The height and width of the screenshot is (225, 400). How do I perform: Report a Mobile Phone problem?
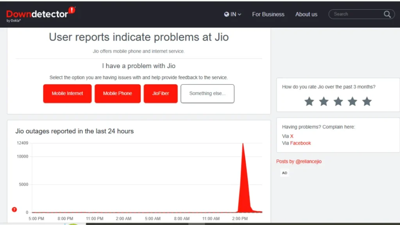(118, 94)
